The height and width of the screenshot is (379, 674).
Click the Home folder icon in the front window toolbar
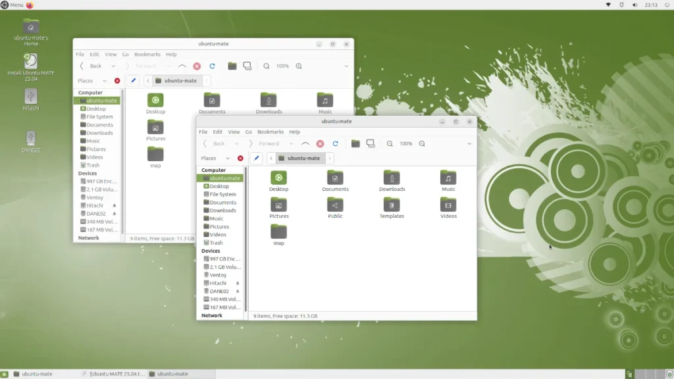pos(355,143)
